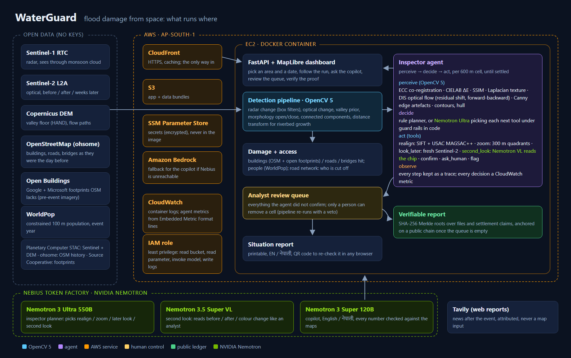
Task: Open the OpenStreetMap (ohsome) card
Action: [x=65, y=152]
